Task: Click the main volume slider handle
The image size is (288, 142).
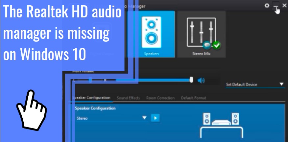Action: click(x=191, y=80)
